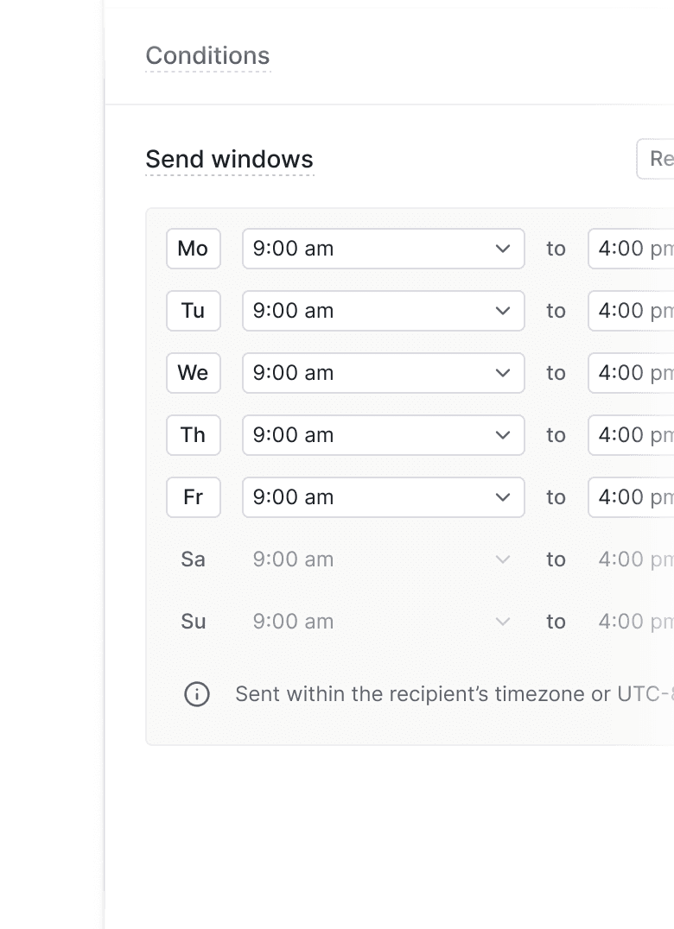The image size is (674, 929).
Task: Click the Conditions heading
Action: [x=207, y=55]
